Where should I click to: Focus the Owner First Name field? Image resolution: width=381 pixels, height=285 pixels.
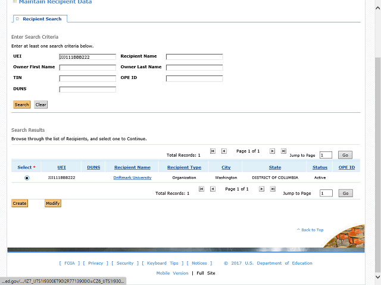pos(88,68)
